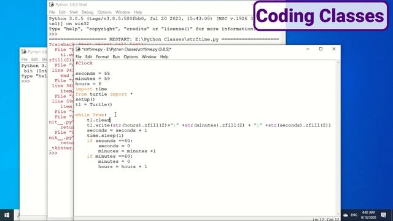
Task: Open the Windows Start menu
Action: tap(7, 215)
